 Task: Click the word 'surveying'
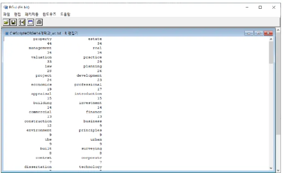pos(92,149)
